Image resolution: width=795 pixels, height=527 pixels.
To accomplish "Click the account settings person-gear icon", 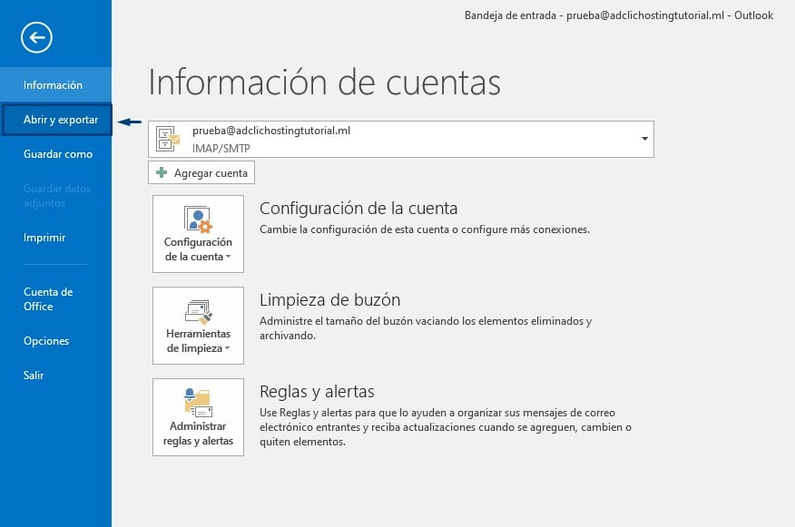I will point(198,220).
